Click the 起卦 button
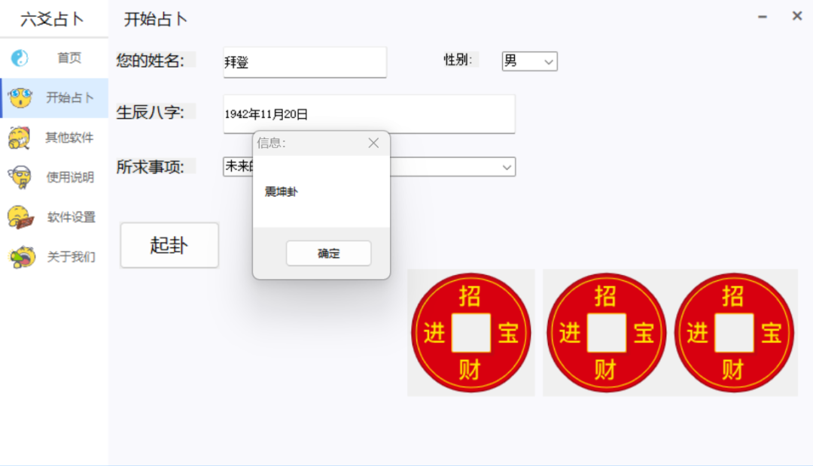 pos(169,245)
